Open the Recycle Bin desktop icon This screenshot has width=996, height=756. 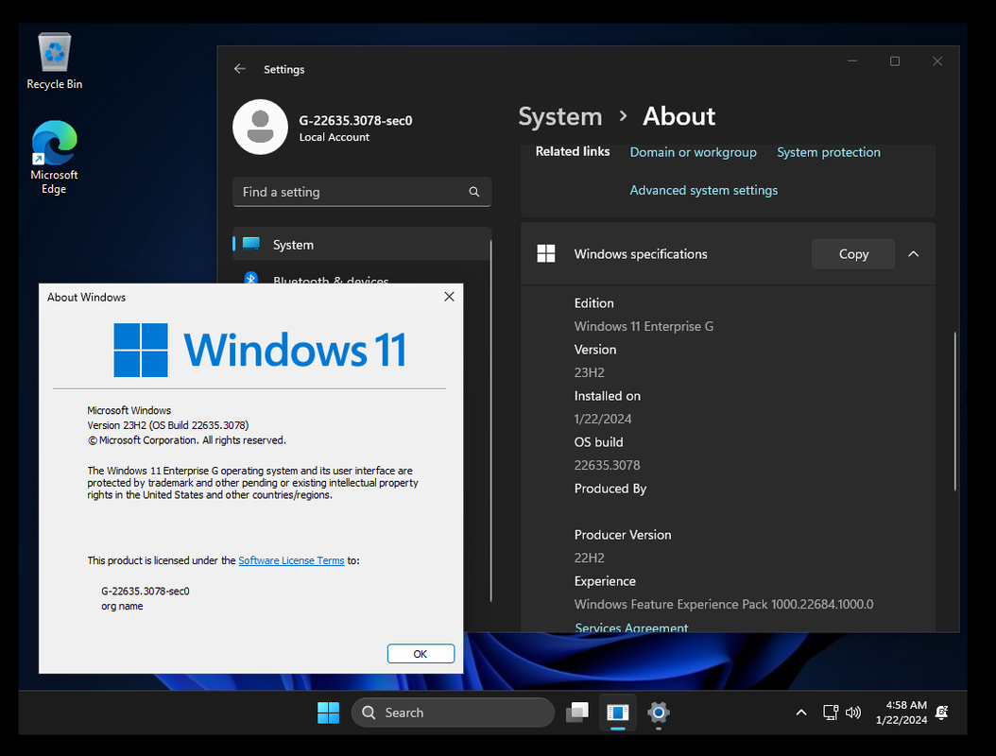(55, 61)
